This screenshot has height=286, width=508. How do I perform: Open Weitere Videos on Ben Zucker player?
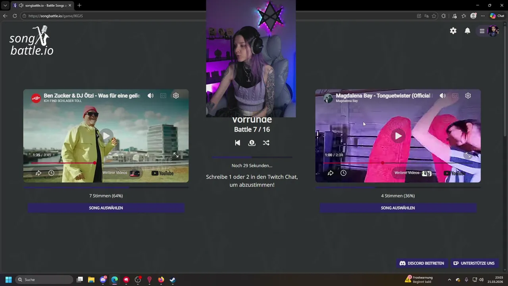[121, 173]
